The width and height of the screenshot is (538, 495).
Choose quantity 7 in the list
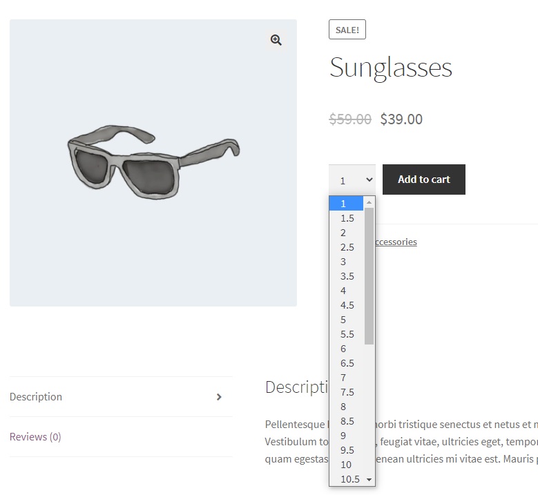(346, 378)
